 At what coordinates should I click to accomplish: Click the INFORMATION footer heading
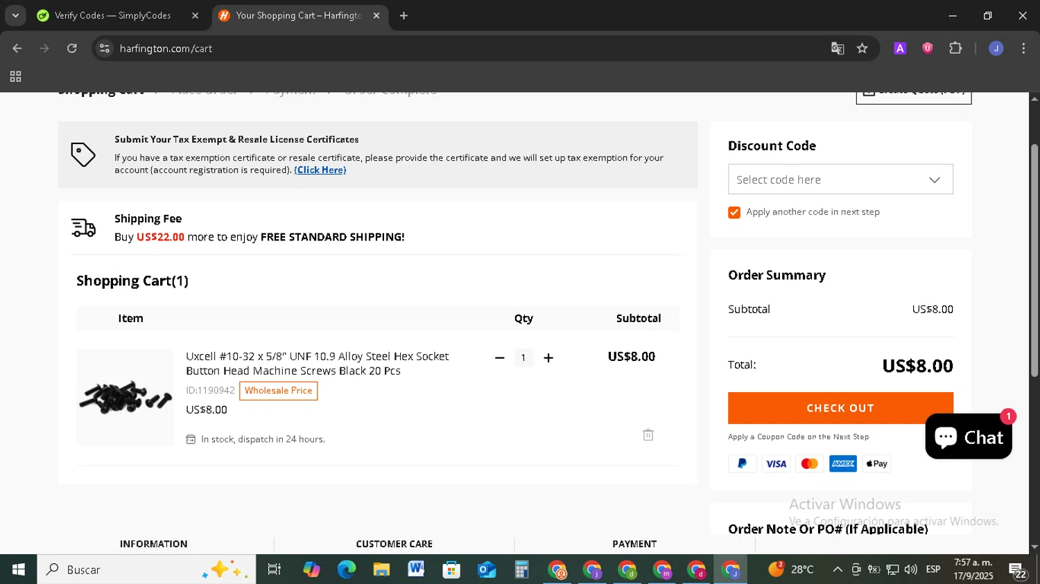(153, 545)
